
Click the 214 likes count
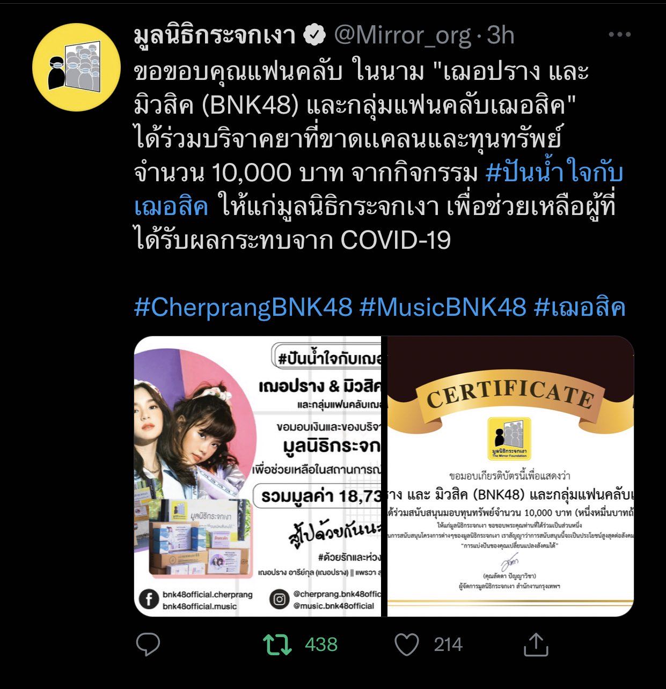[x=448, y=644]
